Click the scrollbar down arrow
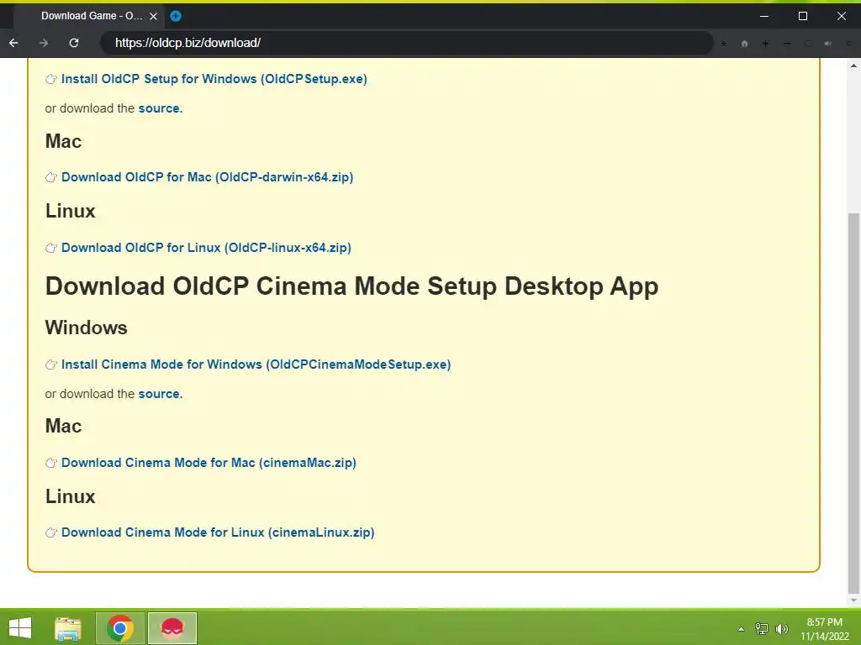Viewport: 861px width, 645px height. point(853,600)
